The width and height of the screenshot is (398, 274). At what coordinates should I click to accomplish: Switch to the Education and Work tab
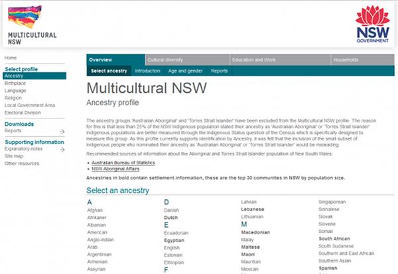point(280,60)
